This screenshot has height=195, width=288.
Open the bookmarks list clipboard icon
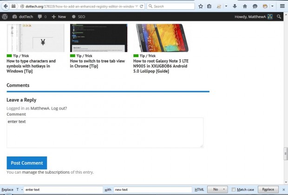209,6
